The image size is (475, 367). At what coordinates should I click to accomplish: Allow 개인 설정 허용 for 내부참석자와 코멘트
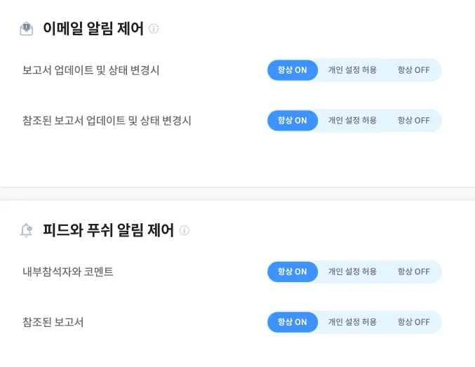point(352,272)
